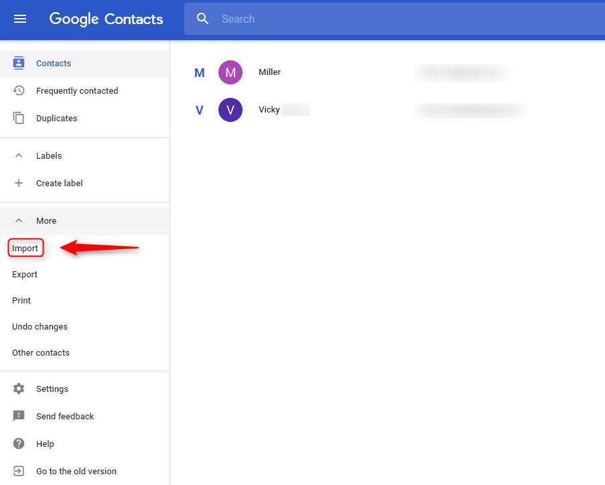
Task: Select Import from the sidebar menu
Action: [x=25, y=247]
